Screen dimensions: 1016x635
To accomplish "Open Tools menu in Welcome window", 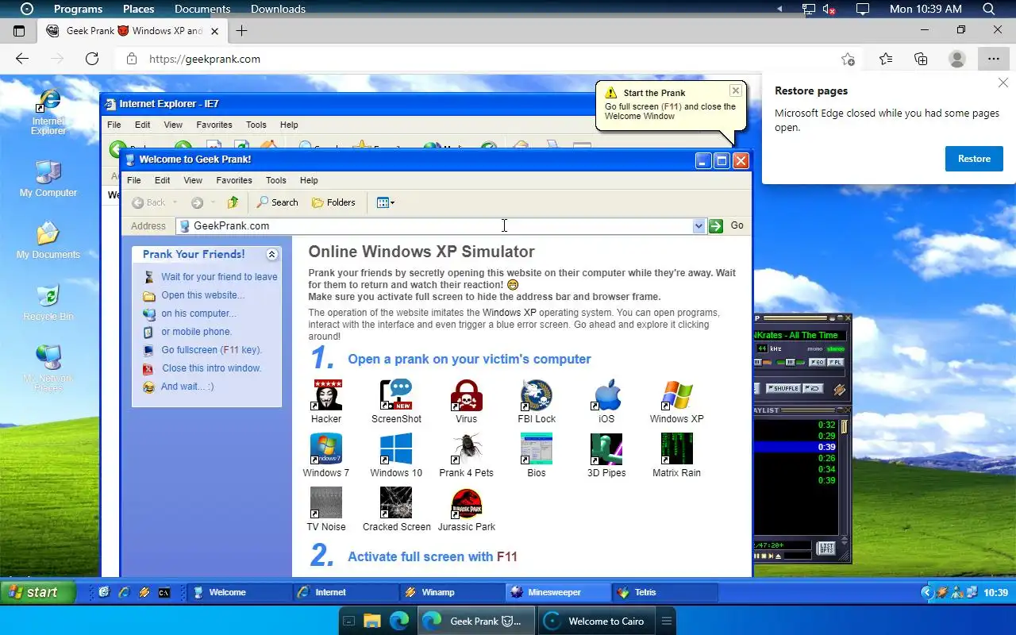I will click(x=275, y=180).
